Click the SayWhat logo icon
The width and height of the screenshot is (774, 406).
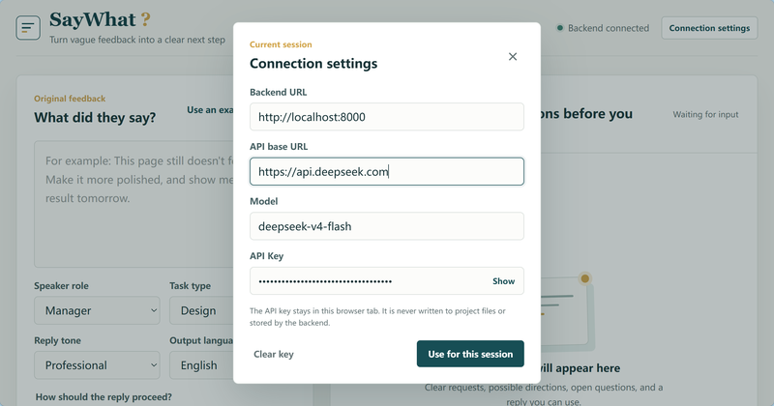point(28,28)
